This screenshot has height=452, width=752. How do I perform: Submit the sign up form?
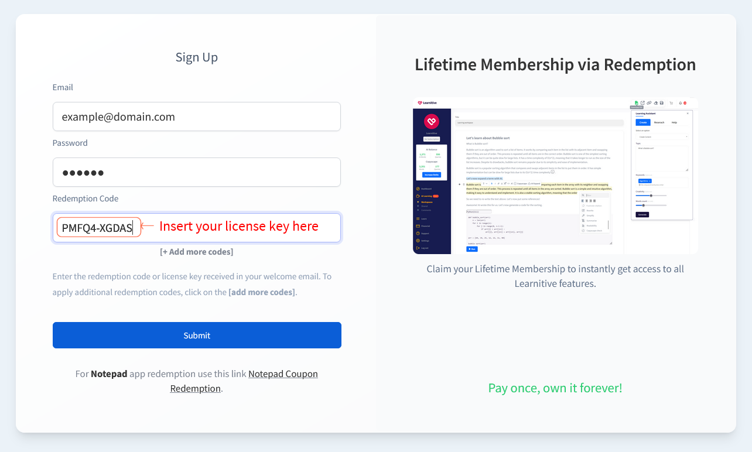tap(197, 335)
